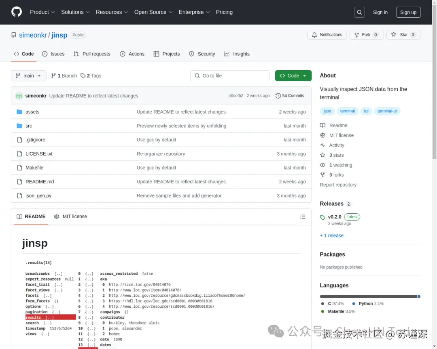
Task: Focus the Go to file search field
Action: pyautogui.click(x=230, y=76)
